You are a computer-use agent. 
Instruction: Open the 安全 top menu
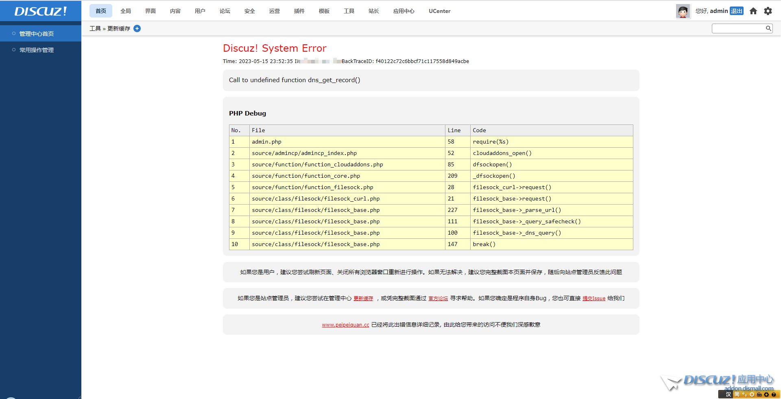click(250, 11)
